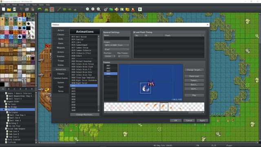Select tileset tab R in palette

[32, 89]
